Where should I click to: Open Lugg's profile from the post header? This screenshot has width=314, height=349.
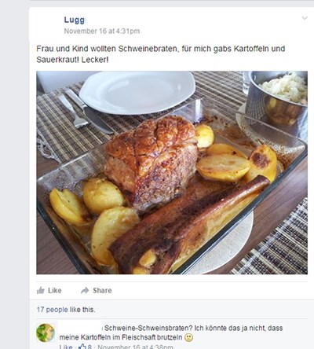point(75,20)
